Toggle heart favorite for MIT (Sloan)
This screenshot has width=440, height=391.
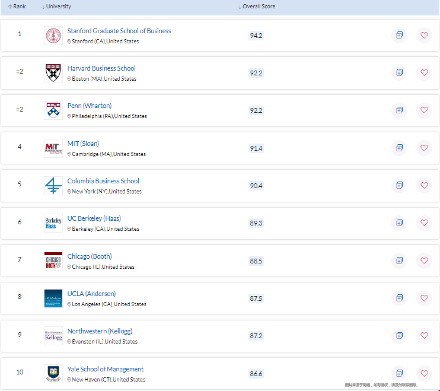pyautogui.click(x=424, y=148)
